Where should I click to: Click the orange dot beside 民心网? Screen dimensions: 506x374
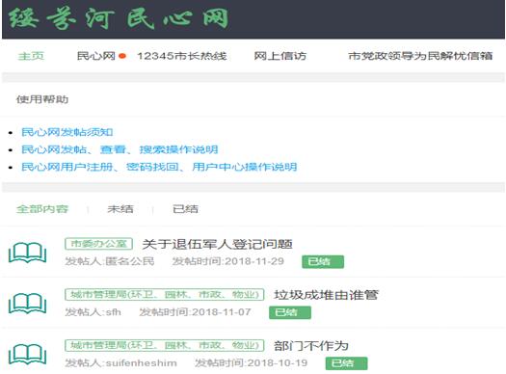pos(122,56)
